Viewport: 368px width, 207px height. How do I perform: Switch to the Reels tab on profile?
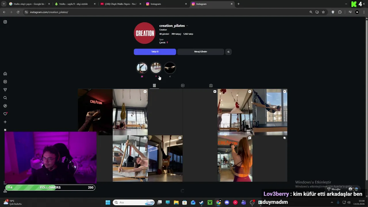click(x=183, y=85)
